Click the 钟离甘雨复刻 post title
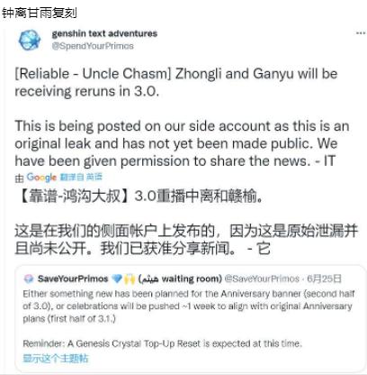The width and height of the screenshot is (367, 375). (x=40, y=14)
